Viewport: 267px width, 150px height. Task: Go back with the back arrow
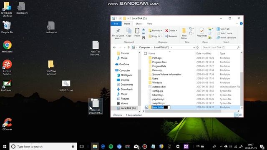(114, 47)
